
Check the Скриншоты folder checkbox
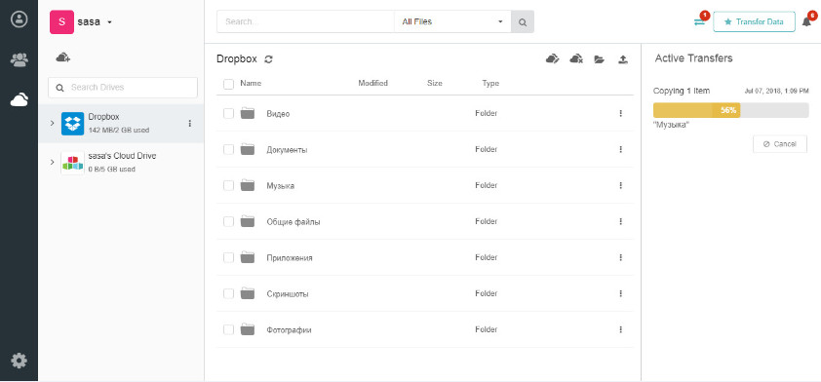[x=229, y=294]
